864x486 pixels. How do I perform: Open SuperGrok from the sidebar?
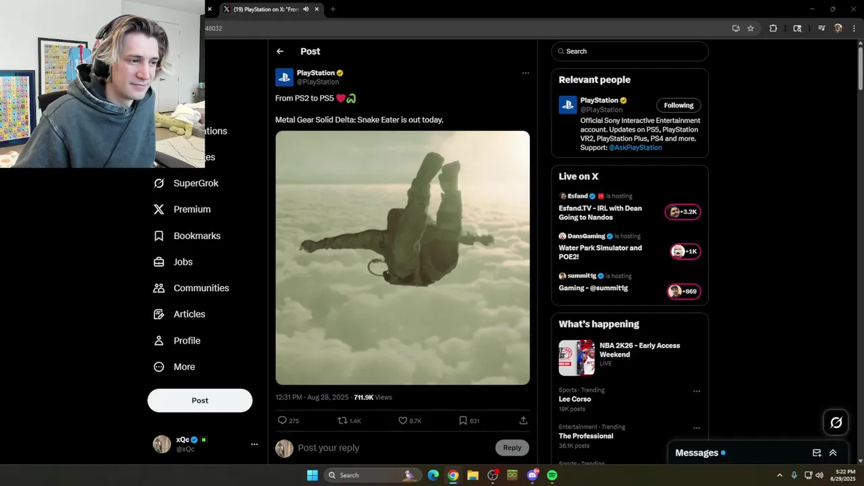[186, 183]
